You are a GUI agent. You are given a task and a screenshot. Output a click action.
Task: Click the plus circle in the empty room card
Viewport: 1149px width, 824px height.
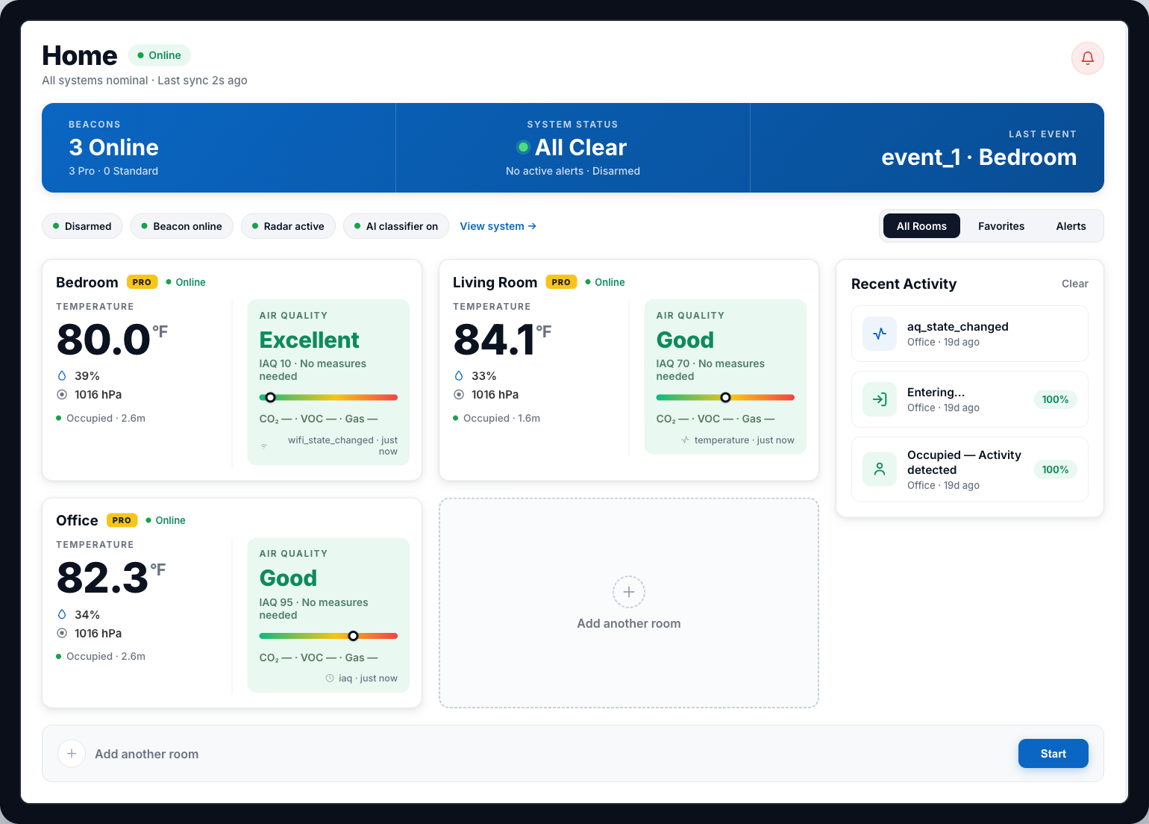629,592
